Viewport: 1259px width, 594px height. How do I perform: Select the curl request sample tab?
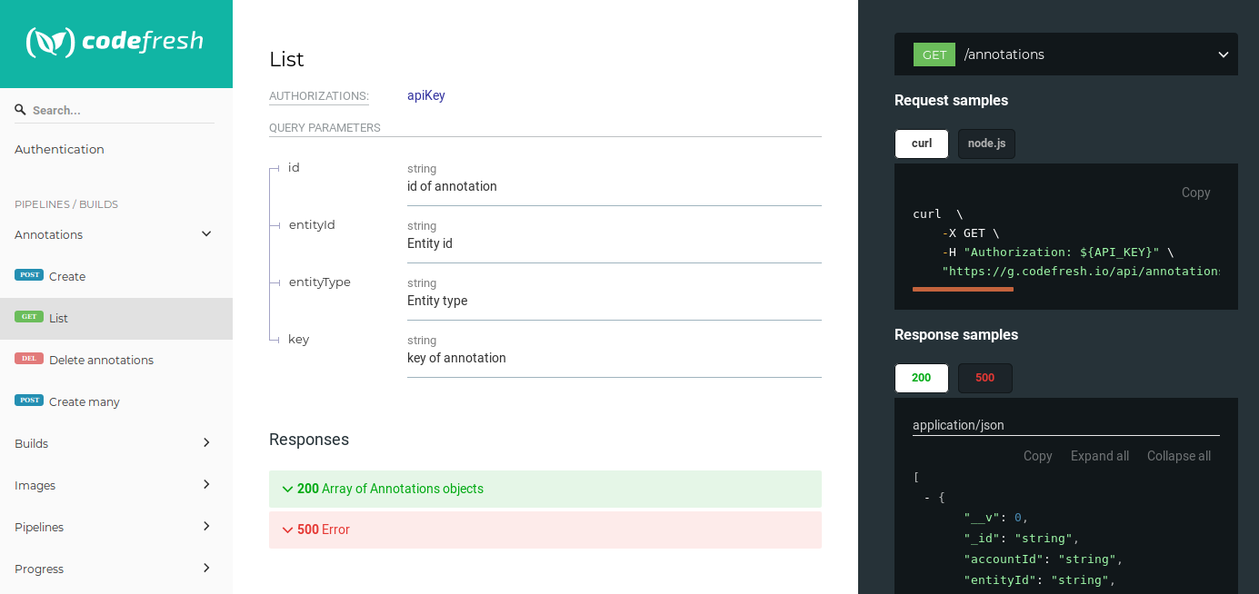[922, 144]
